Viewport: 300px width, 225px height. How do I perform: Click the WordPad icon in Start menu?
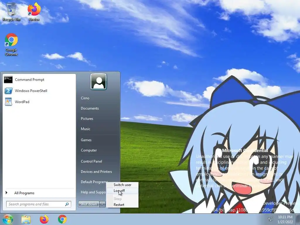tap(8, 102)
